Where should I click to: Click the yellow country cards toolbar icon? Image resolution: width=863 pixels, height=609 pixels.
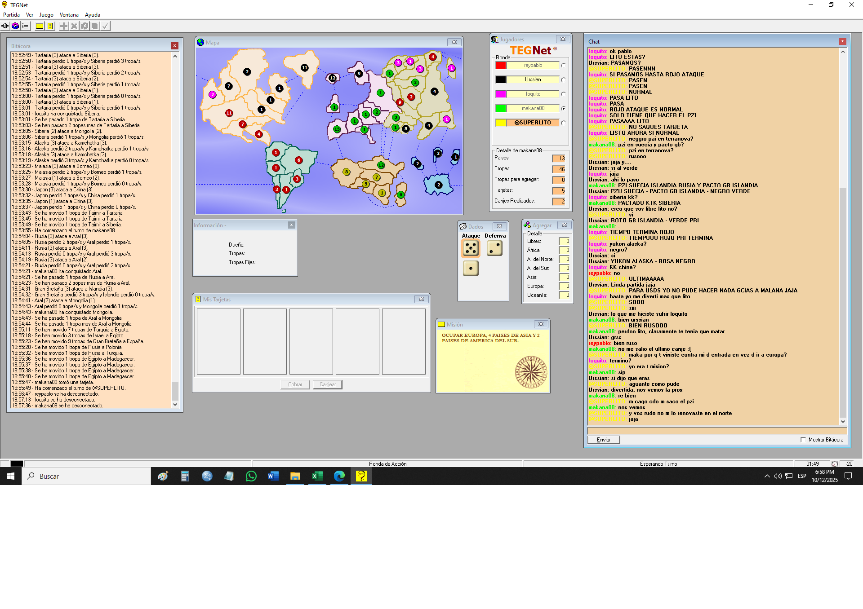click(x=50, y=26)
